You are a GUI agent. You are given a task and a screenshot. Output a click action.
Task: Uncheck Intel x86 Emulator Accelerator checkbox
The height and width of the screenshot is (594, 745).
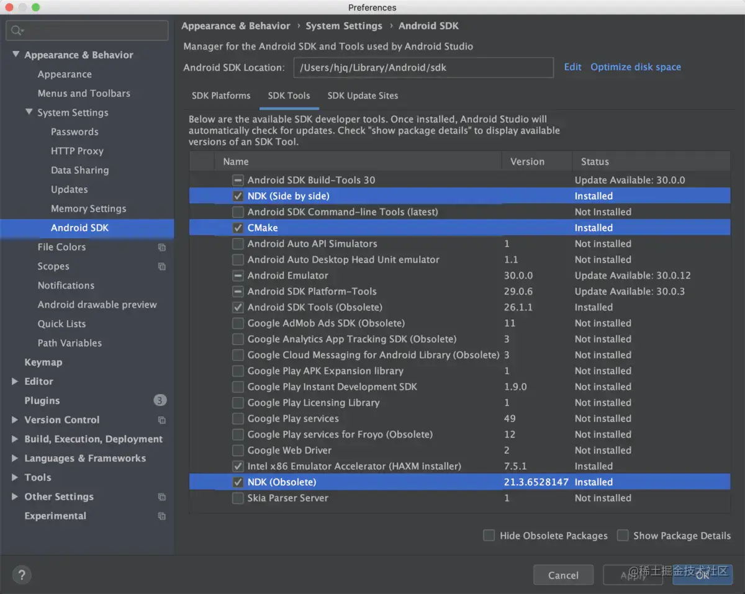[238, 466]
